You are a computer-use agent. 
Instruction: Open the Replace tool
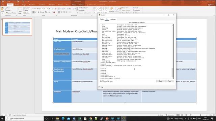(137, 10)
